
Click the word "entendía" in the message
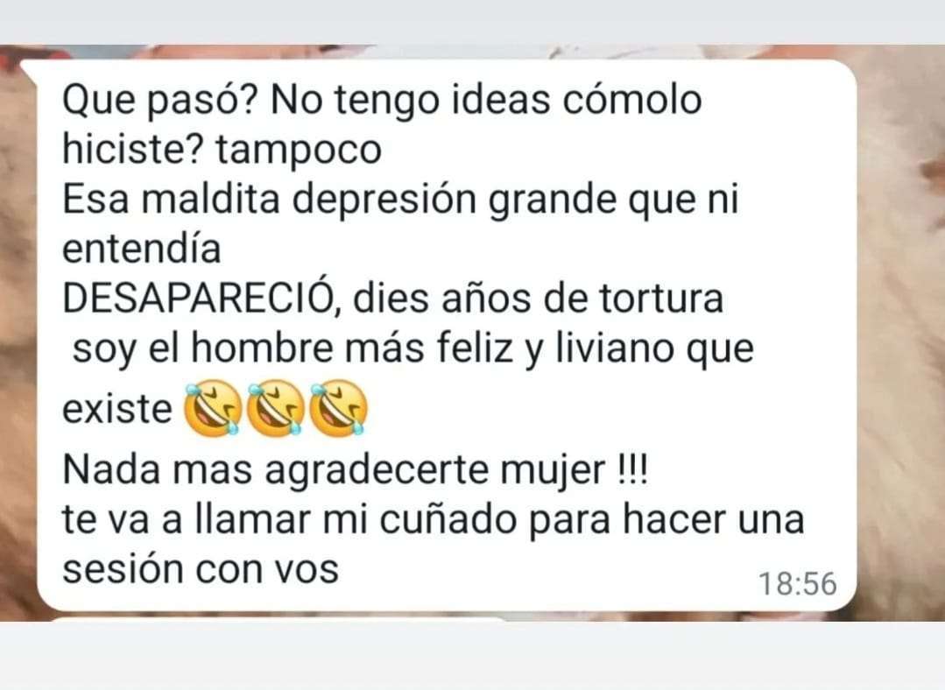(x=142, y=248)
